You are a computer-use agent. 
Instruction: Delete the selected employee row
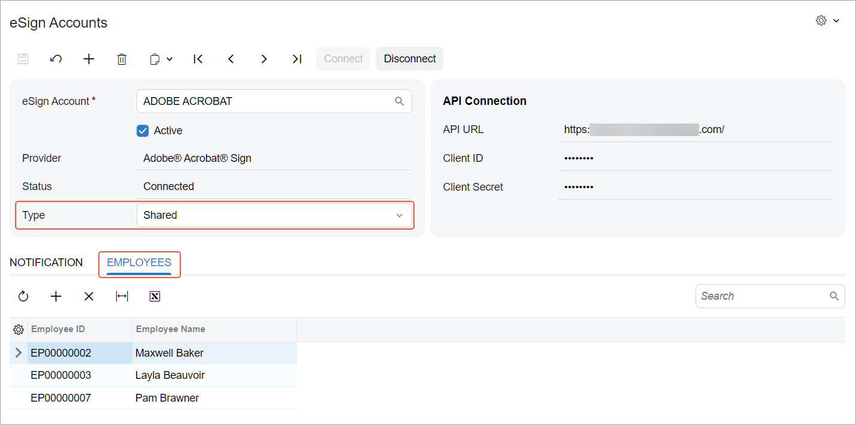point(89,296)
